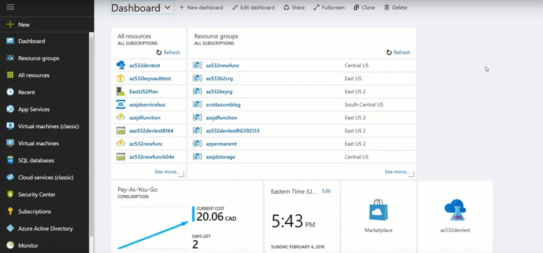Select the az532keyvaulttest key vault icon
The image size is (543, 253).
pos(120,78)
